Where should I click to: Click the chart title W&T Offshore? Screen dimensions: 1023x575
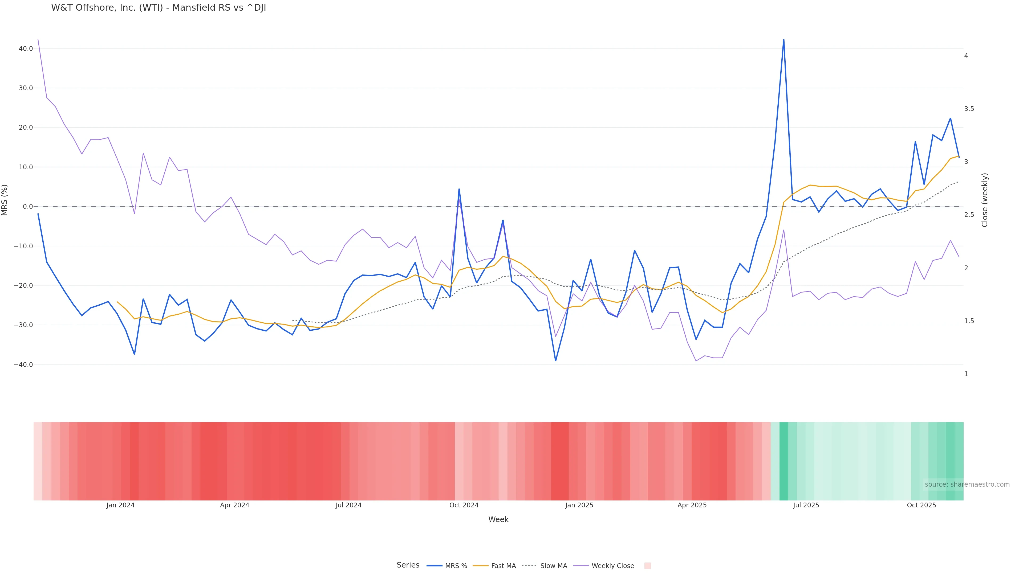coord(159,7)
